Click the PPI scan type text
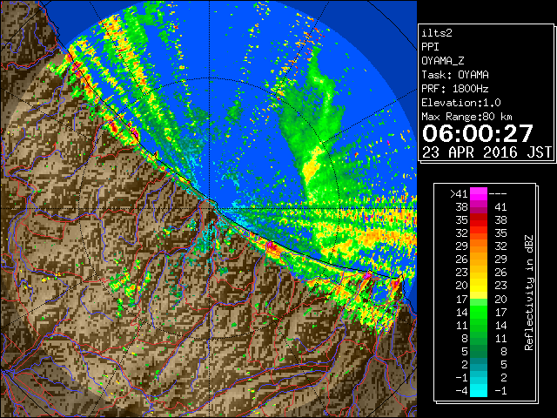557x418 pixels. (x=430, y=47)
